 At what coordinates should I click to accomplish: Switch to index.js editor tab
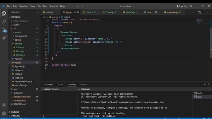(50, 12)
